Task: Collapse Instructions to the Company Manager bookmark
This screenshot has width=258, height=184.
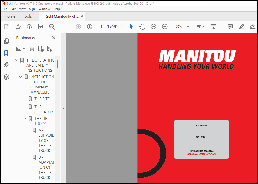Action: [21, 77]
